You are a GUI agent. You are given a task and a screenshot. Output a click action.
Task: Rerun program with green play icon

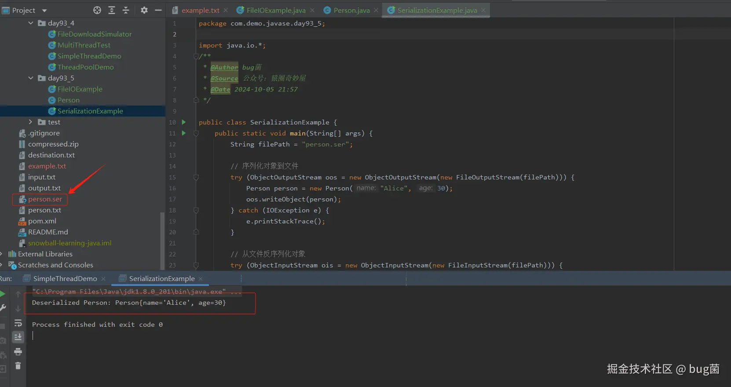(x=3, y=294)
